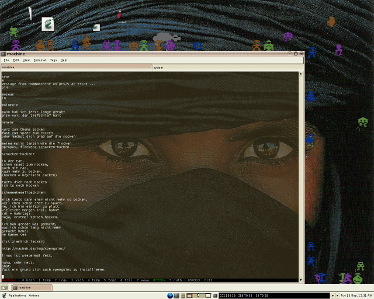Image resolution: width=374 pixels, height=299 pixels.
Task: Click the show desktop icon in bottom-left corner
Action: [4, 287]
